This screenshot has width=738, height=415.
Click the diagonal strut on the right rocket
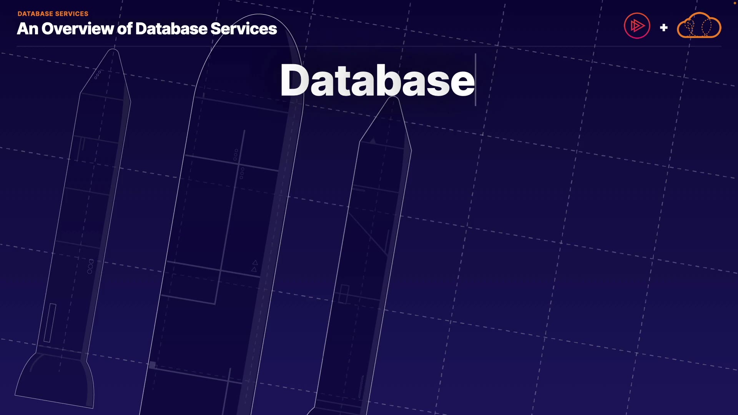[x=368, y=234]
